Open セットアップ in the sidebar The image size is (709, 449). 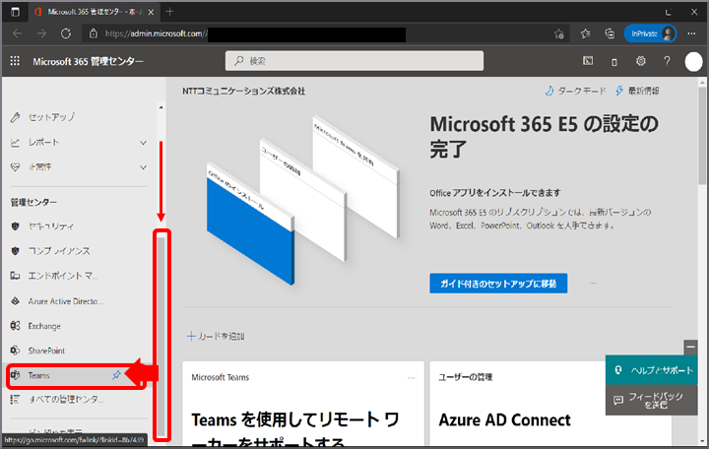coord(51,117)
